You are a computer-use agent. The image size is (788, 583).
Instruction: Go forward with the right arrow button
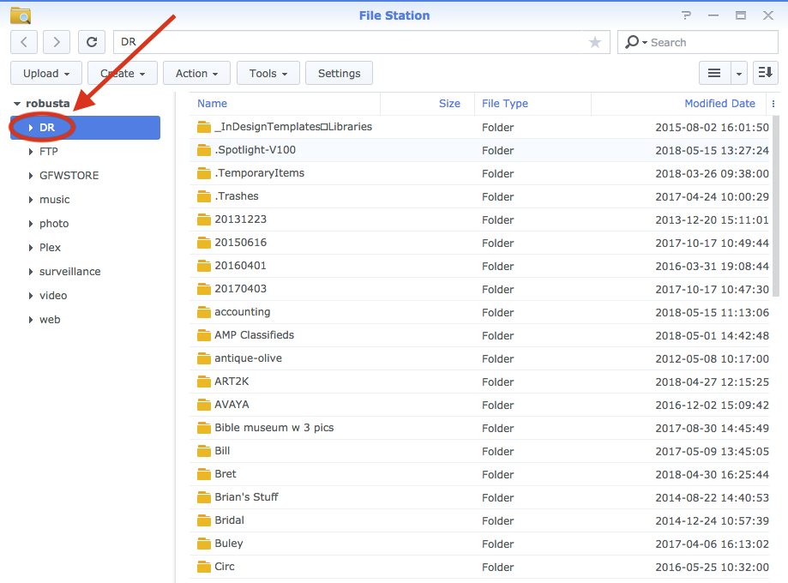pos(57,42)
